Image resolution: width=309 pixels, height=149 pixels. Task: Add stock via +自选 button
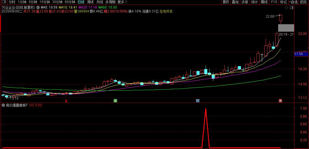[293, 2]
